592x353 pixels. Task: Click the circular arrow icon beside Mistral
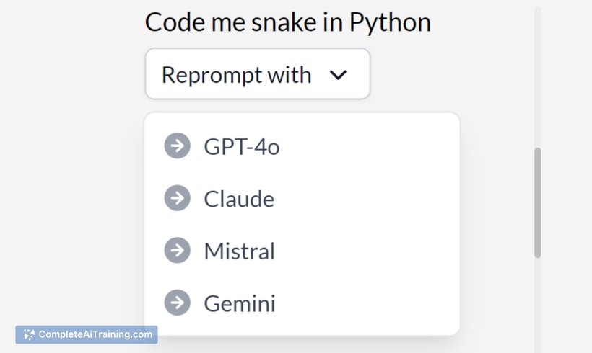(x=177, y=250)
